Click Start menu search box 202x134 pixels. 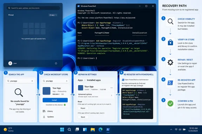click(33, 8)
